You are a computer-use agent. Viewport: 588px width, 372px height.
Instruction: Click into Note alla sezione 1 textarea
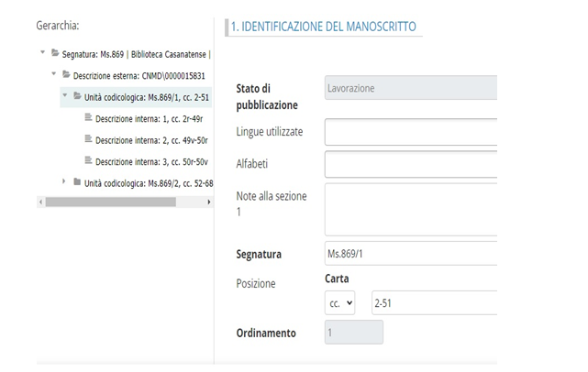point(410,209)
